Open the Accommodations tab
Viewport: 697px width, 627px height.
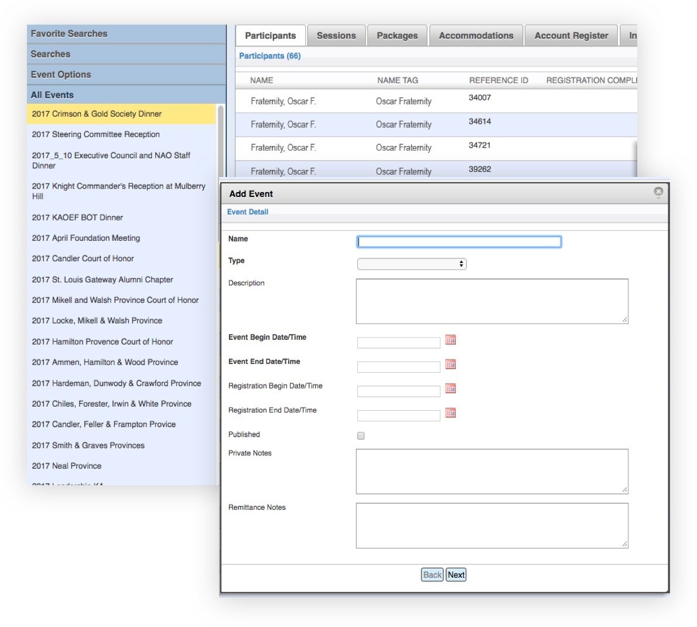[476, 35]
